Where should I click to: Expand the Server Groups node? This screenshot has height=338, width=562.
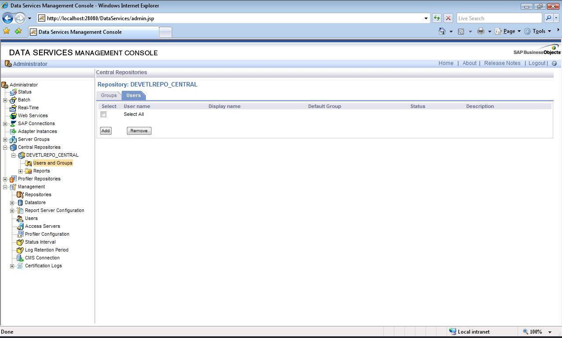tap(5, 140)
